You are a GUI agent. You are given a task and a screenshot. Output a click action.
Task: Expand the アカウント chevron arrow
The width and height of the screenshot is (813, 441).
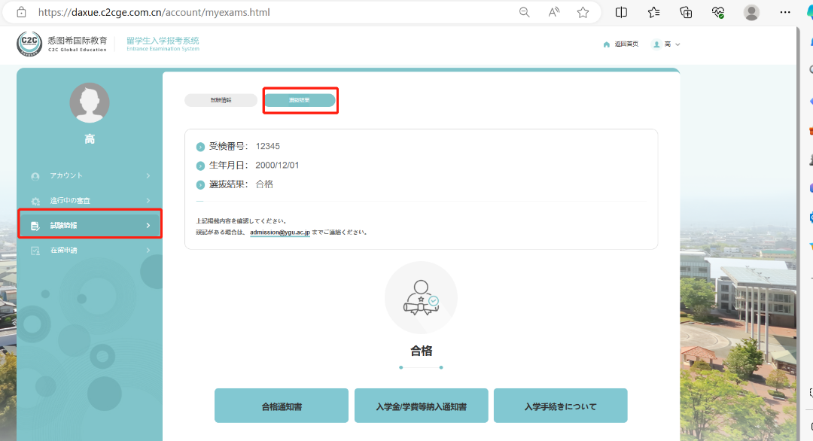tap(148, 175)
